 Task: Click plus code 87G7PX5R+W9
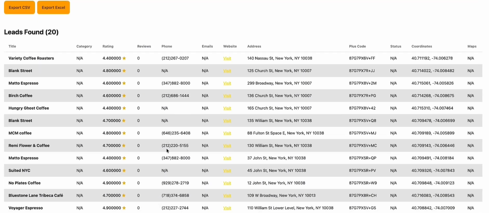[363, 183]
